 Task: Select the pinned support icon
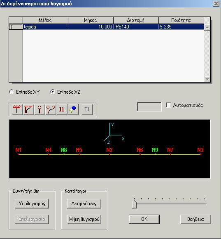(x=40, y=109)
